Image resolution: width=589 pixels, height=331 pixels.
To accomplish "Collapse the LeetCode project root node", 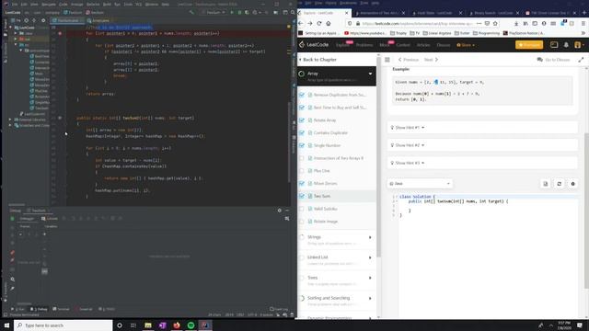I will (x=10, y=28).
